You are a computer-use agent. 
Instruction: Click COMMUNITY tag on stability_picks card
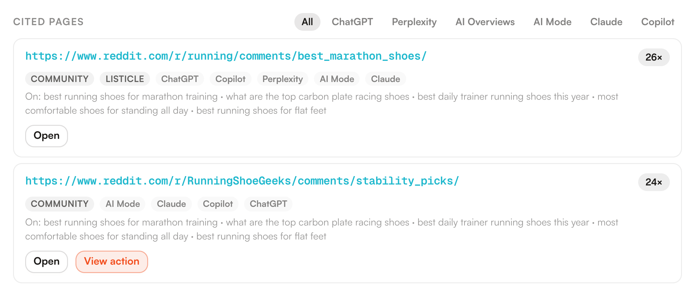[x=60, y=204]
